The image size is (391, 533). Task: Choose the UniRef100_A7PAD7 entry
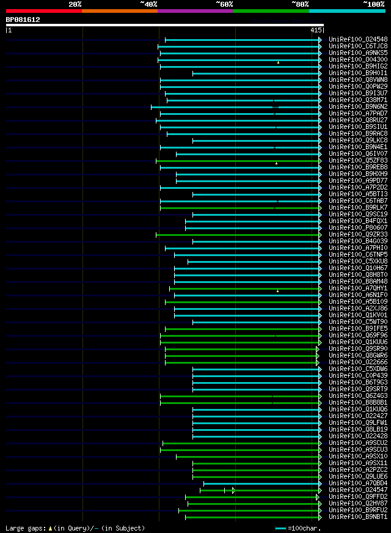358,114
